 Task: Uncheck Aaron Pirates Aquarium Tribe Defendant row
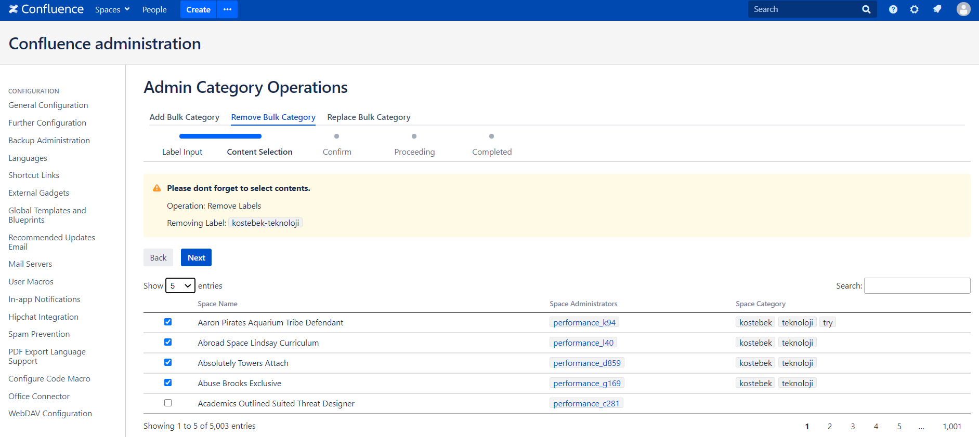(x=168, y=322)
